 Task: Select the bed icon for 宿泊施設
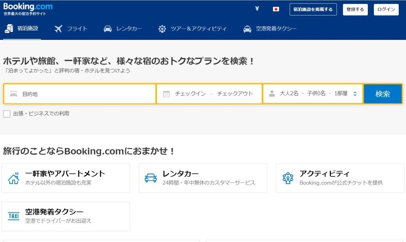pos(9,28)
